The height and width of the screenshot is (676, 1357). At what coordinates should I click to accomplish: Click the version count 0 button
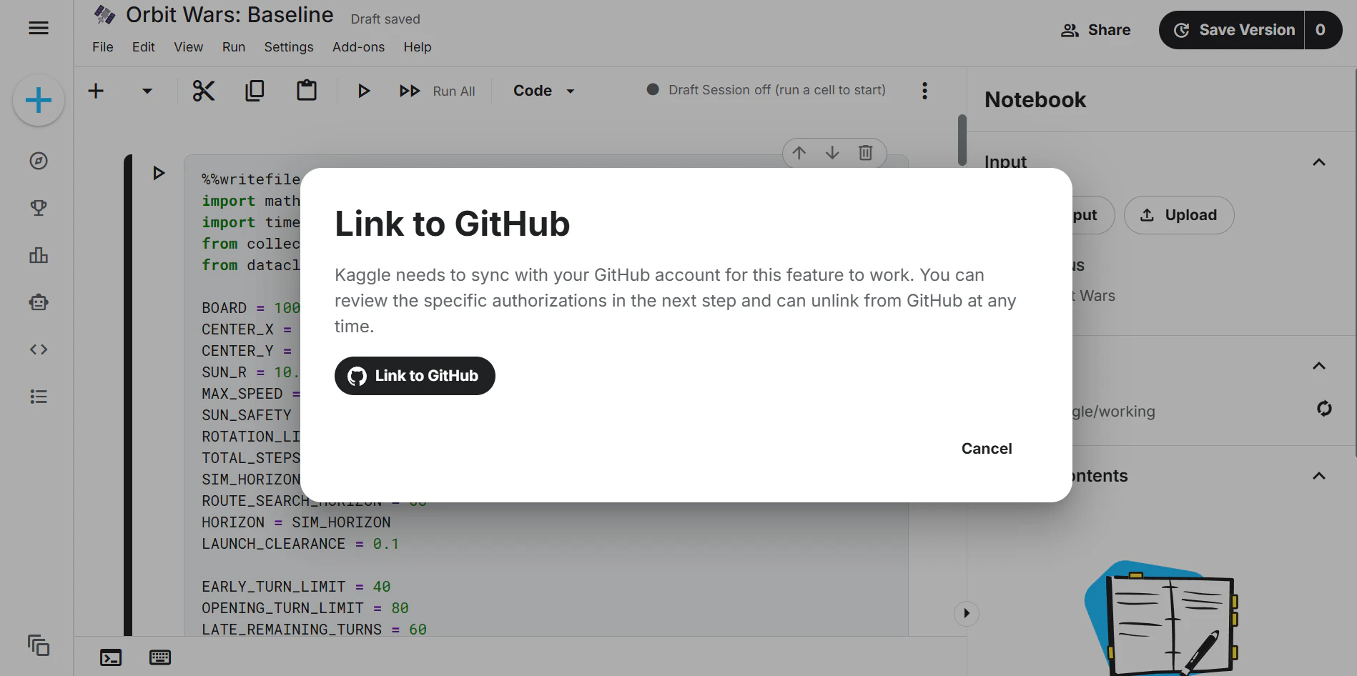pos(1323,30)
